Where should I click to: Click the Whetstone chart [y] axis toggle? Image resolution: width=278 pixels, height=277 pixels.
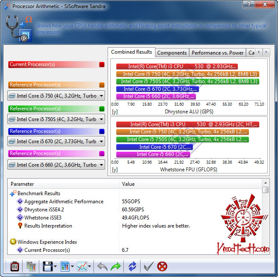coord(115,170)
